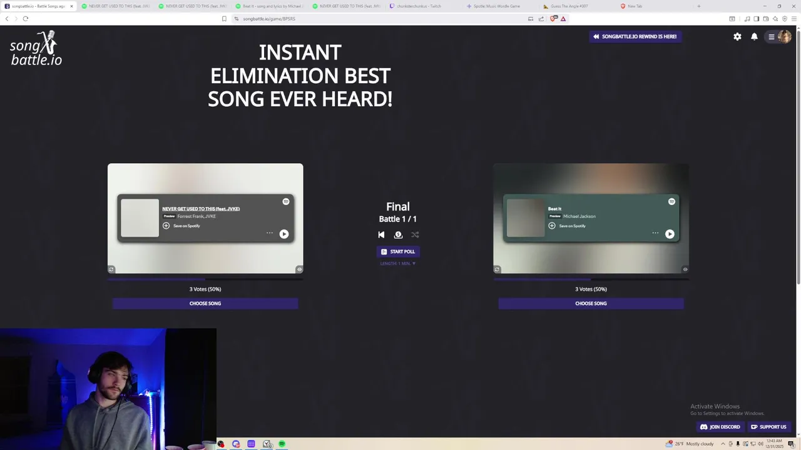801x450 pixels.
Task: Open the Brave Rewards triangle icon
Action: point(563,19)
